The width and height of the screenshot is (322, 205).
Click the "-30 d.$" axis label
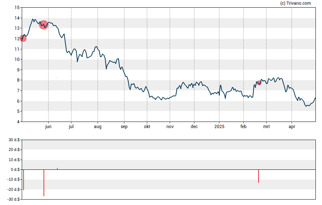(x=13, y=199)
